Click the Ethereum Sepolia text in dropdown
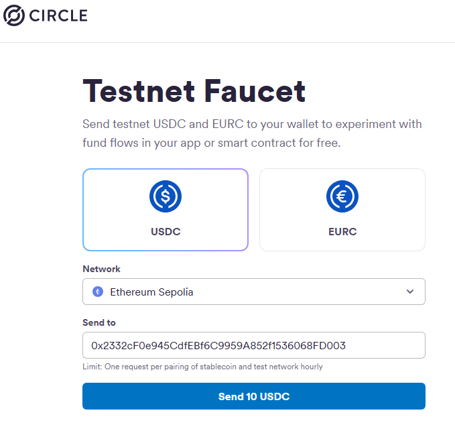This screenshot has width=455, height=433. pyautogui.click(x=151, y=292)
